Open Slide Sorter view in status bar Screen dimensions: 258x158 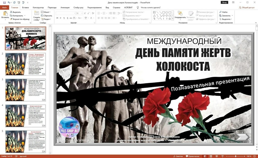click(x=211, y=156)
